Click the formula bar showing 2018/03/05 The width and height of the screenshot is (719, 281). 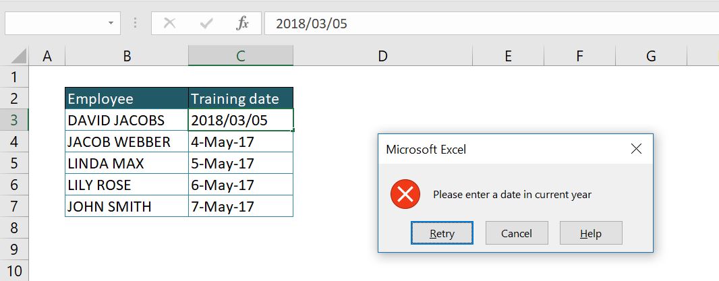tap(492, 24)
